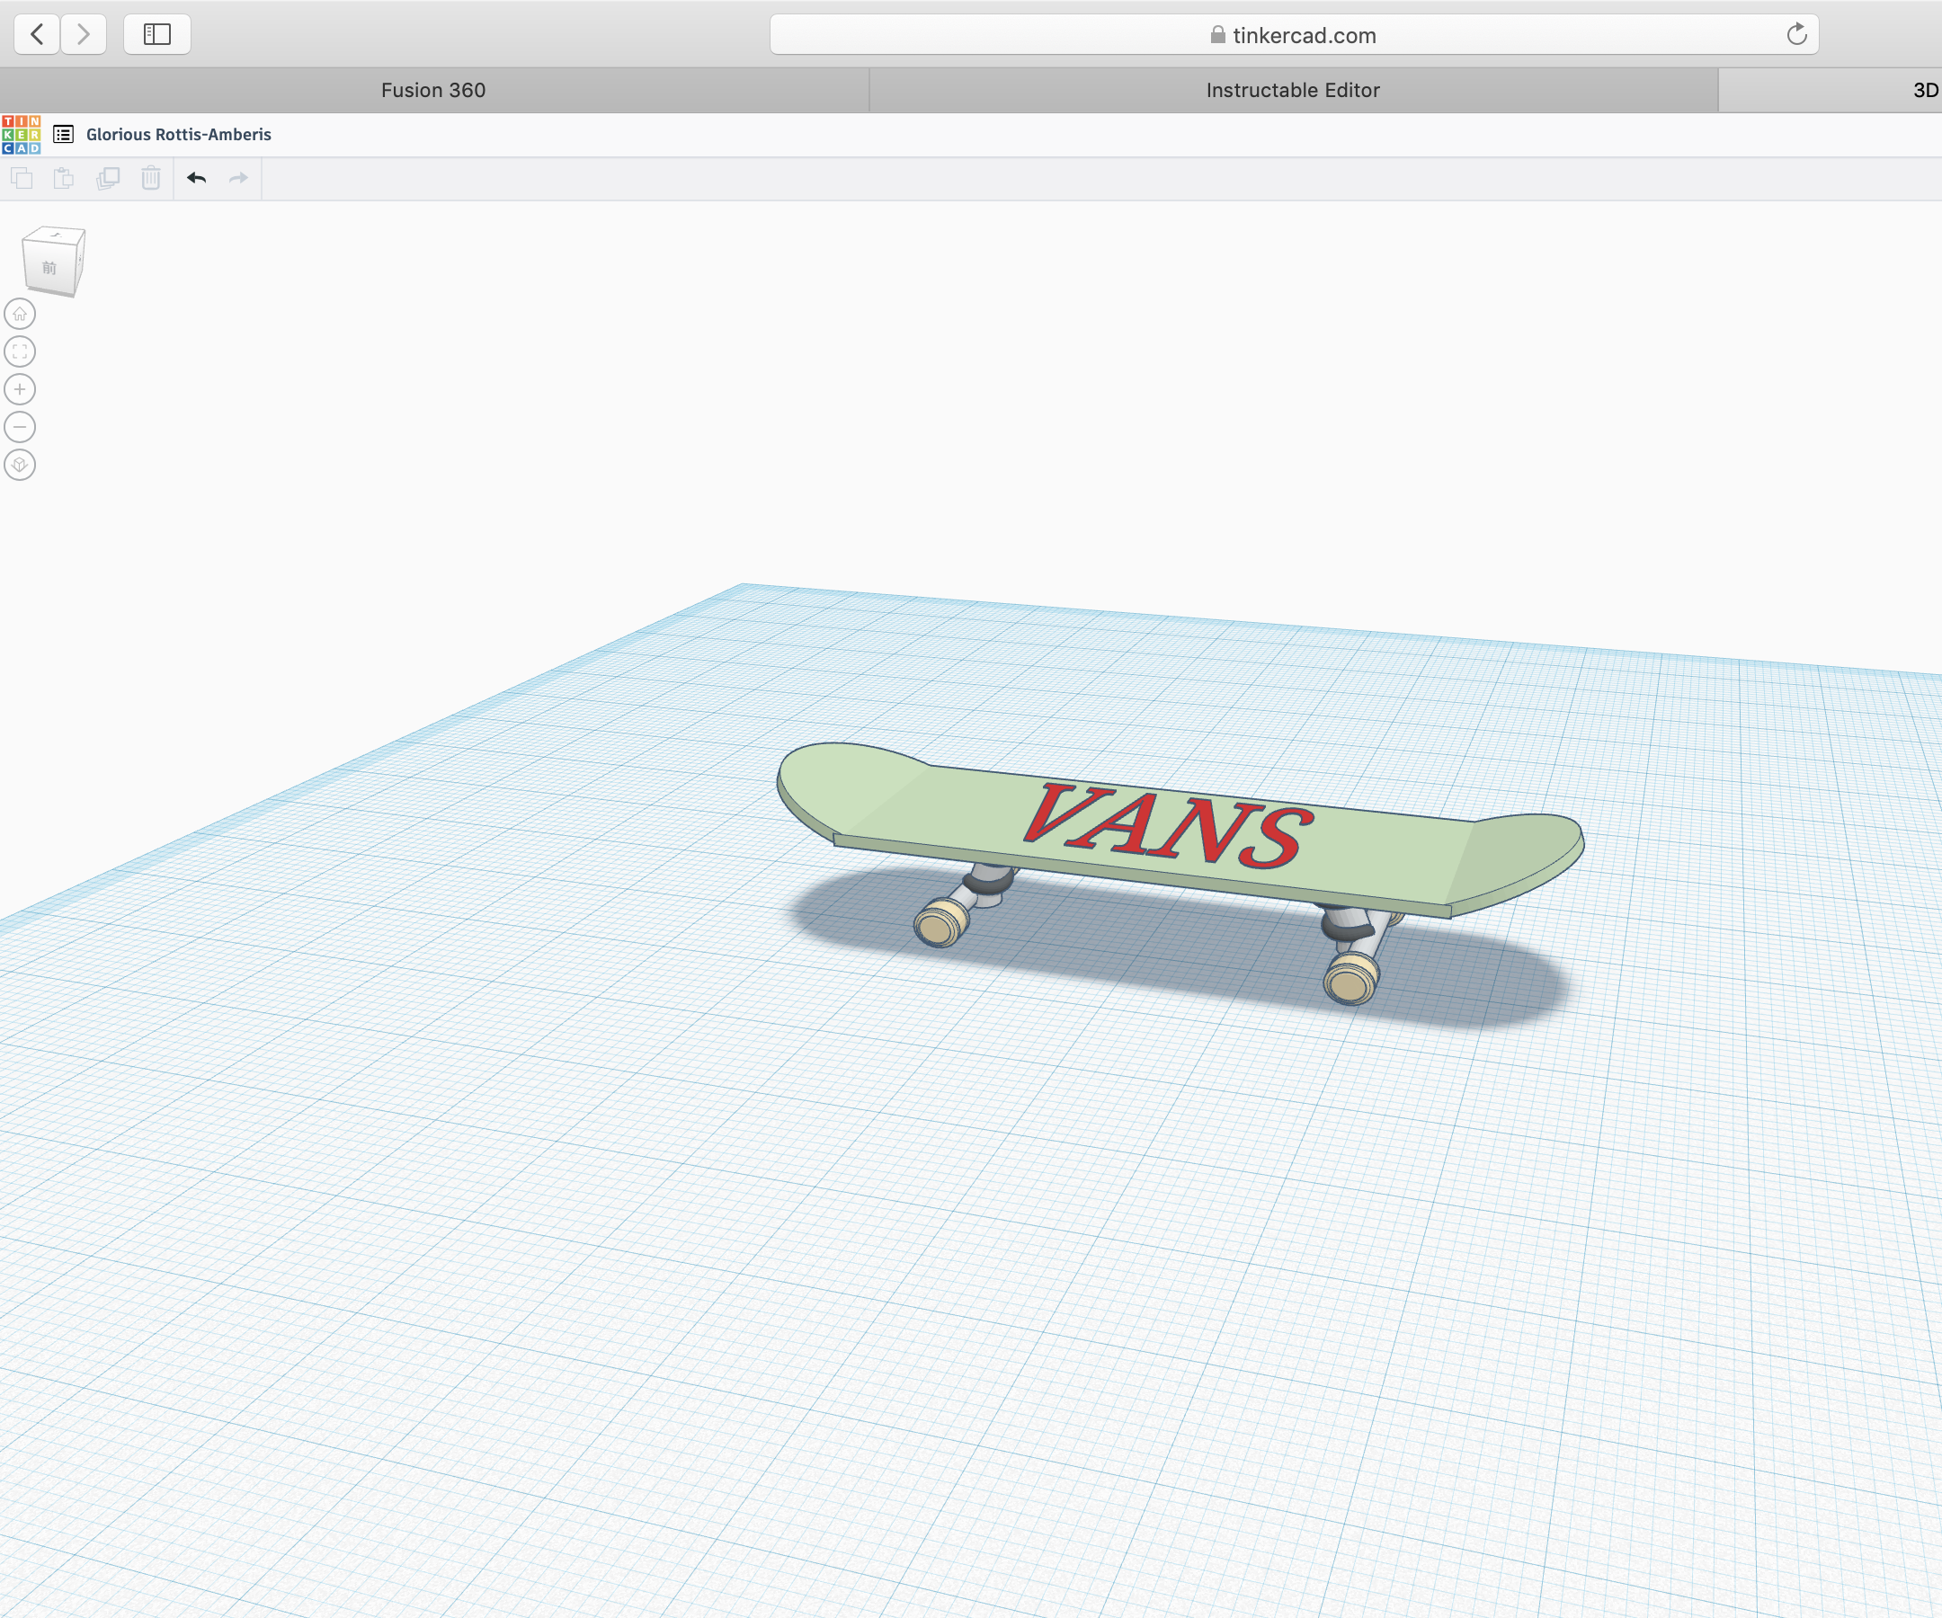The width and height of the screenshot is (1942, 1618).
Task: Zoom out using the minus icon
Action: click(20, 427)
